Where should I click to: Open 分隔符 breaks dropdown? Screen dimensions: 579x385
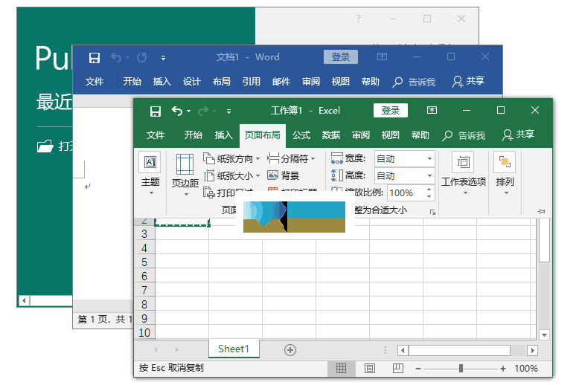click(x=291, y=158)
